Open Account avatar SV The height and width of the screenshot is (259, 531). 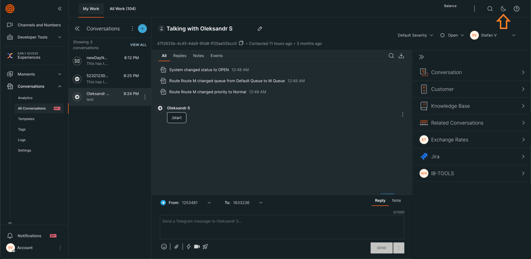(x=10, y=248)
